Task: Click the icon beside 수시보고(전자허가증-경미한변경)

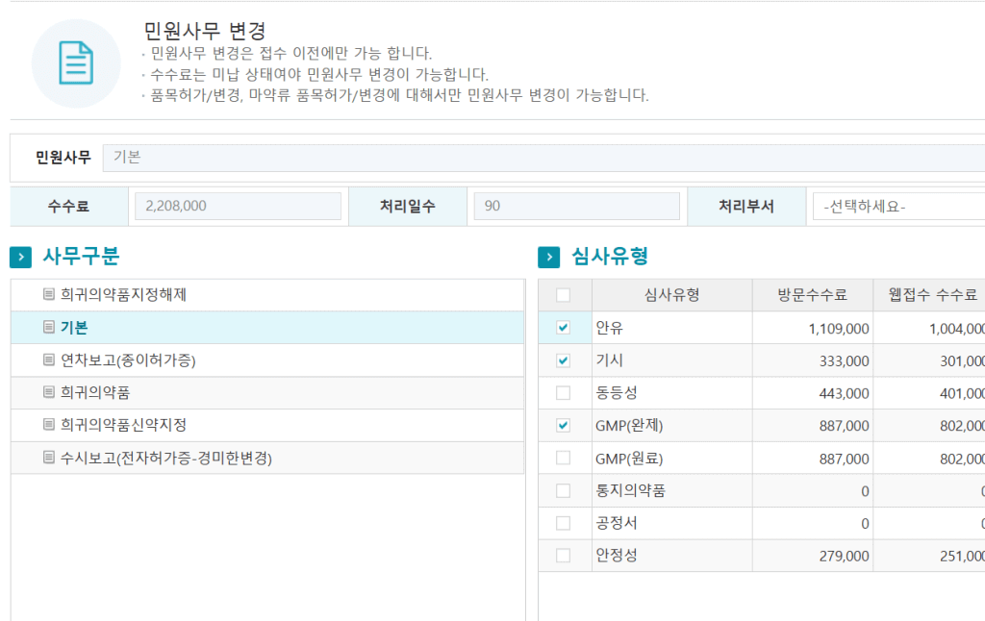Action: pos(49,459)
